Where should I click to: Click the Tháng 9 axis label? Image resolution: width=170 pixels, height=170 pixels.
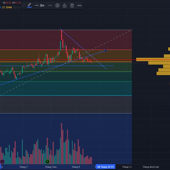coord(76,167)
